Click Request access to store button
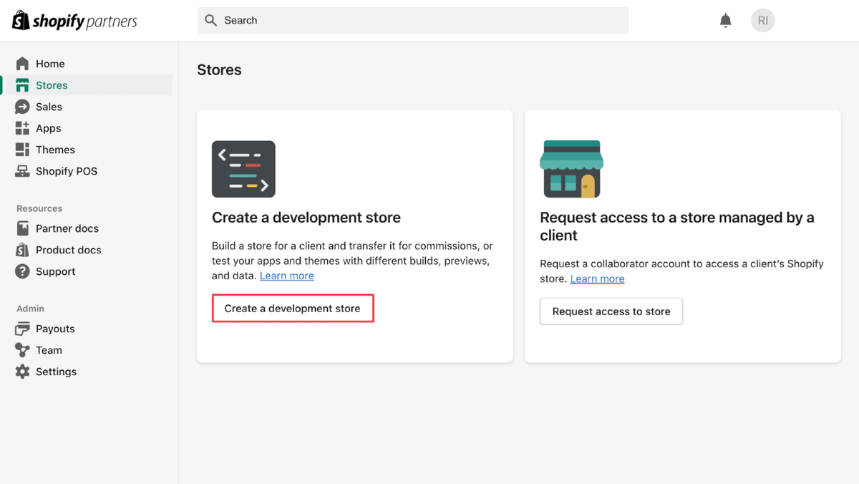The image size is (859, 484). (611, 311)
